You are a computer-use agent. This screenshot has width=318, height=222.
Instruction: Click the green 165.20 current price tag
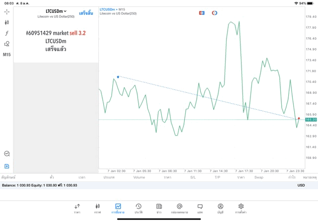311,120
